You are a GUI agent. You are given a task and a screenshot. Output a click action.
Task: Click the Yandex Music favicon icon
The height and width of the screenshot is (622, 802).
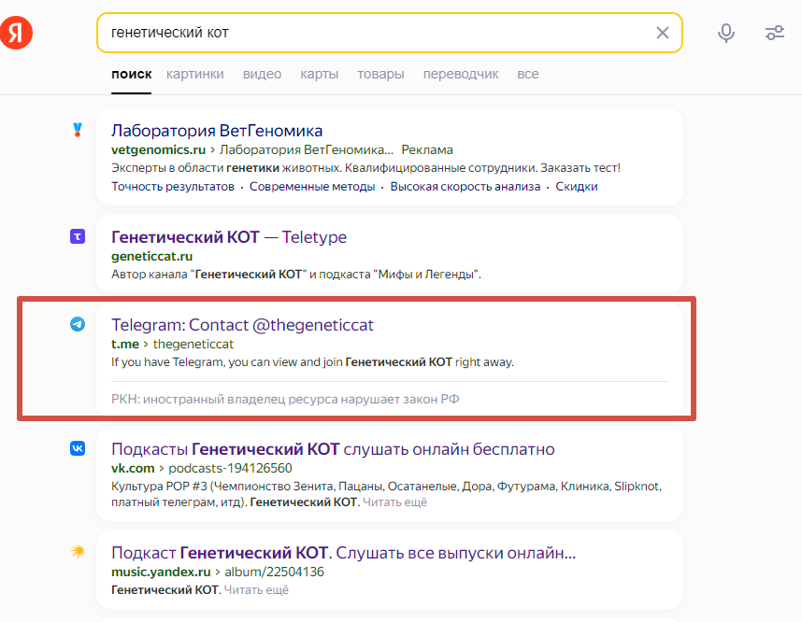[78, 551]
